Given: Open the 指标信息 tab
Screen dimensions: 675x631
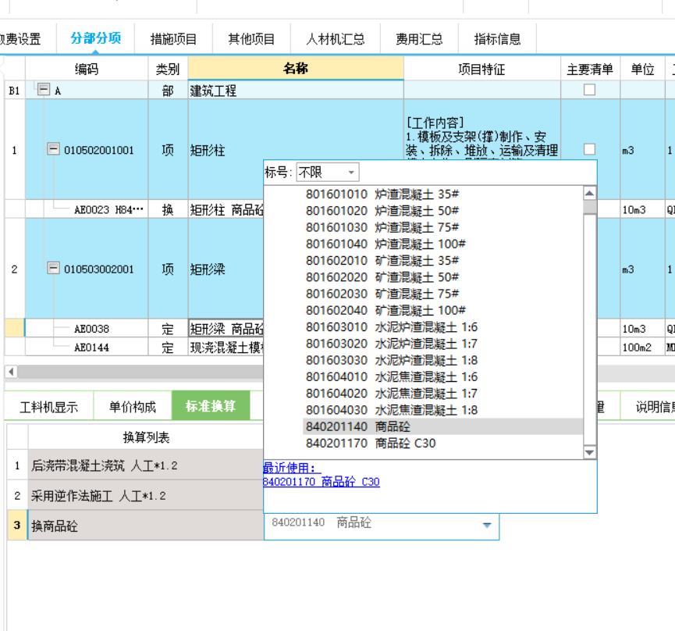Looking at the screenshot, I should pyautogui.click(x=497, y=39).
